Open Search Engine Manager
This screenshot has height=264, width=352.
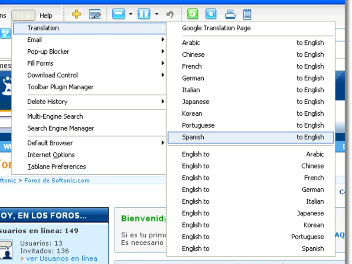pos(89,128)
